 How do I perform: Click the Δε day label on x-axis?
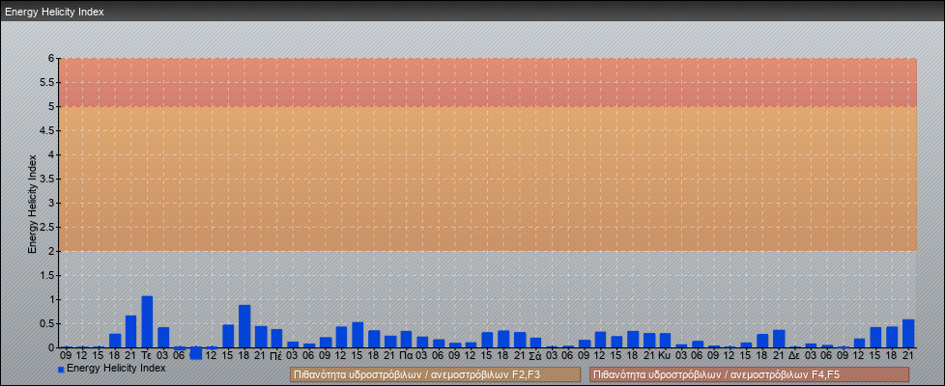tap(794, 356)
